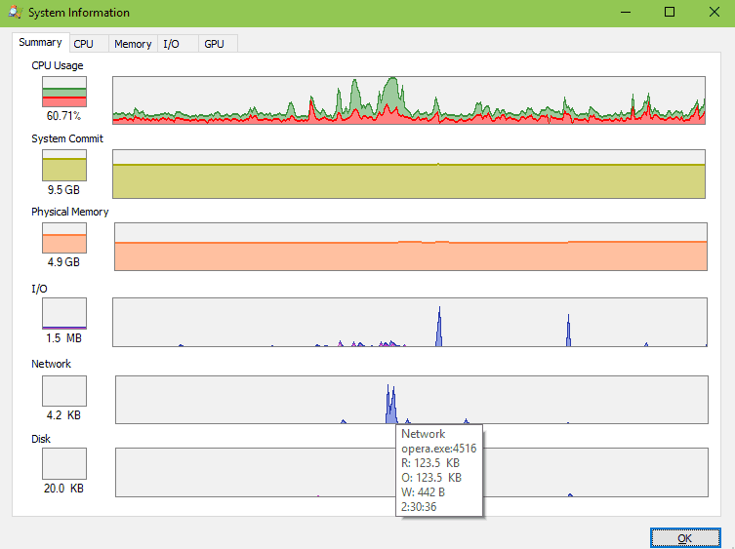The image size is (735, 549).
Task: Click the '9.5 GB' commit value
Action: click(x=63, y=190)
